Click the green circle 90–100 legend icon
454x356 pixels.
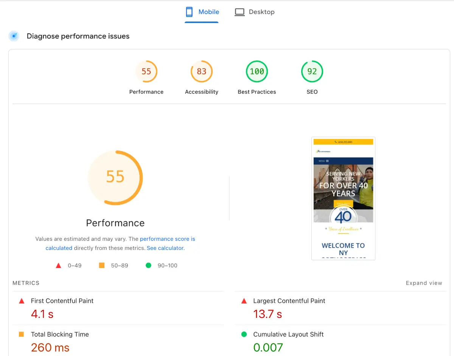coord(148,265)
